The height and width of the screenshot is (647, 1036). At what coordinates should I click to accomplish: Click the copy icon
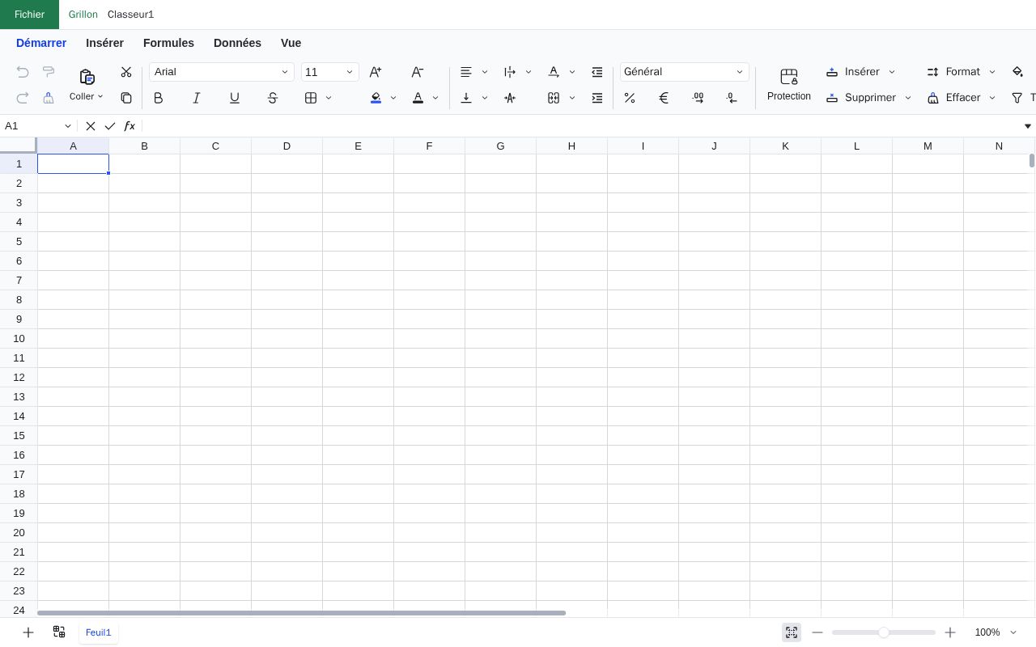[x=126, y=98]
